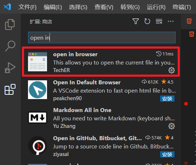Click the Open in GitHub extension logo
196x165 pixels.
[37, 146]
